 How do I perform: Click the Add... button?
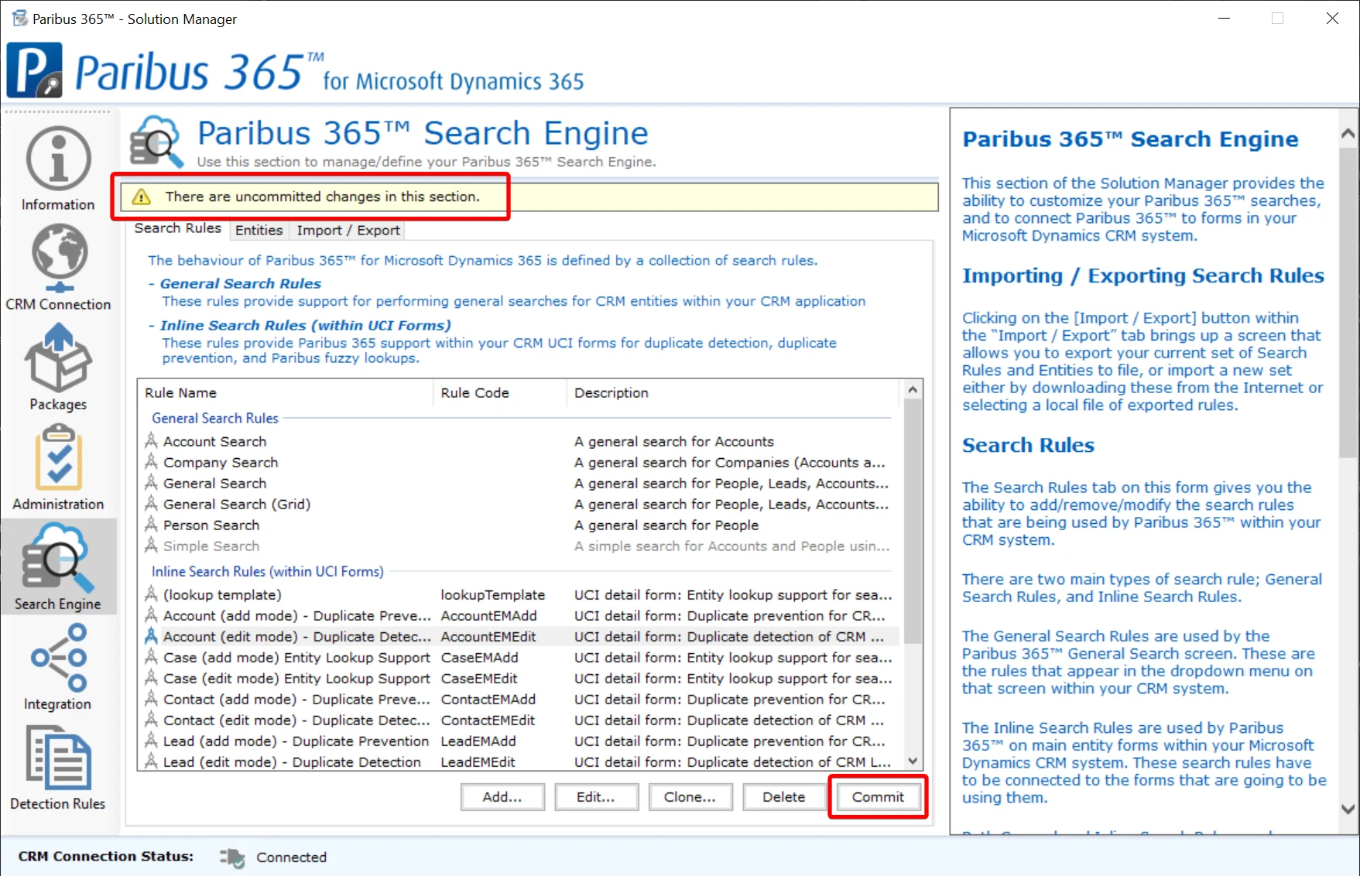(502, 797)
